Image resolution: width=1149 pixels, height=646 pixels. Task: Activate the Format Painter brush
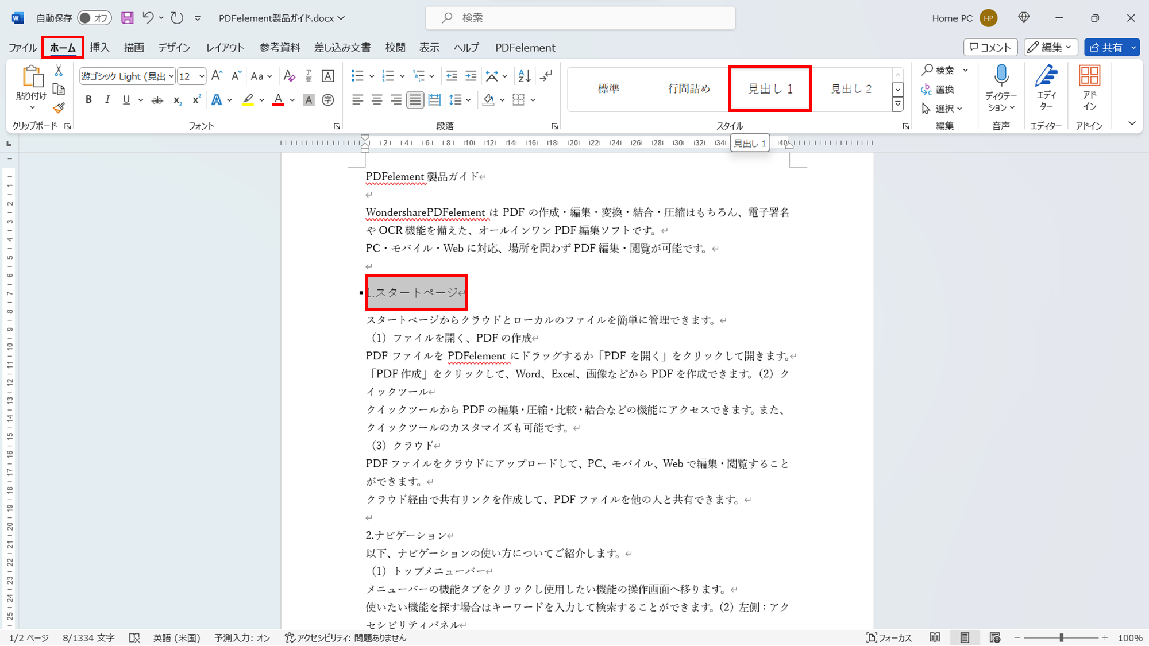[59, 107]
